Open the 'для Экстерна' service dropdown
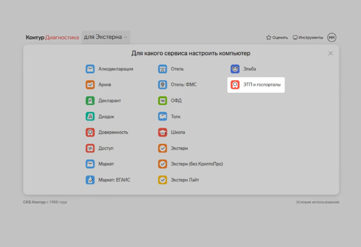Screen dimensions: 361x247 pyautogui.click(x=106, y=37)
